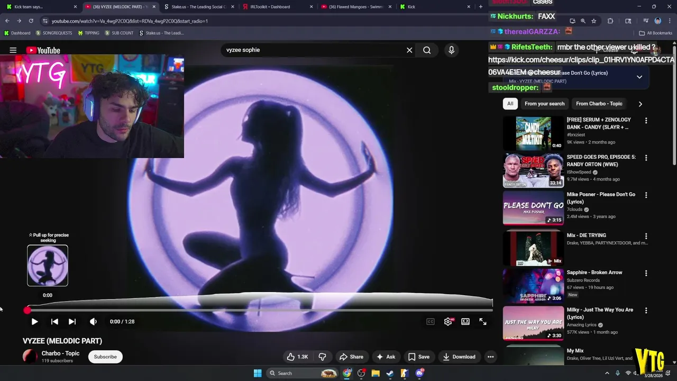Screen dimensions: 677x381
Task: Run search with the magnifier button
Action: click(x=427, y=50)
